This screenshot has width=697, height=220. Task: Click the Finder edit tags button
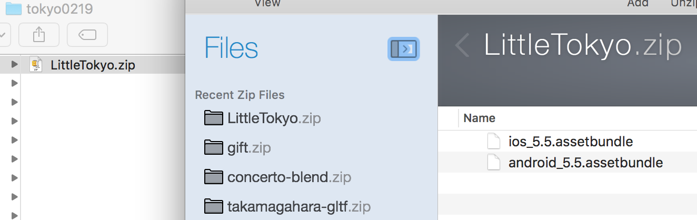87,35
